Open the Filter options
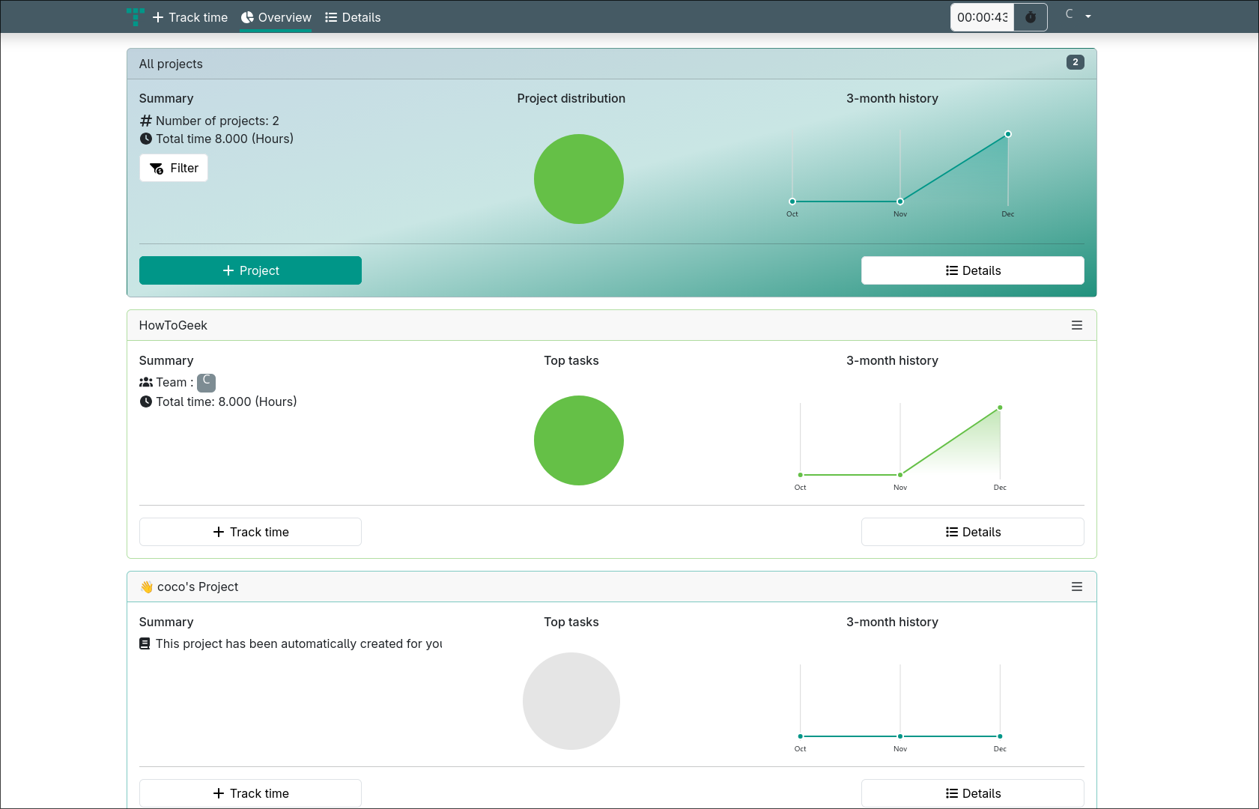 tap(174, 168)
